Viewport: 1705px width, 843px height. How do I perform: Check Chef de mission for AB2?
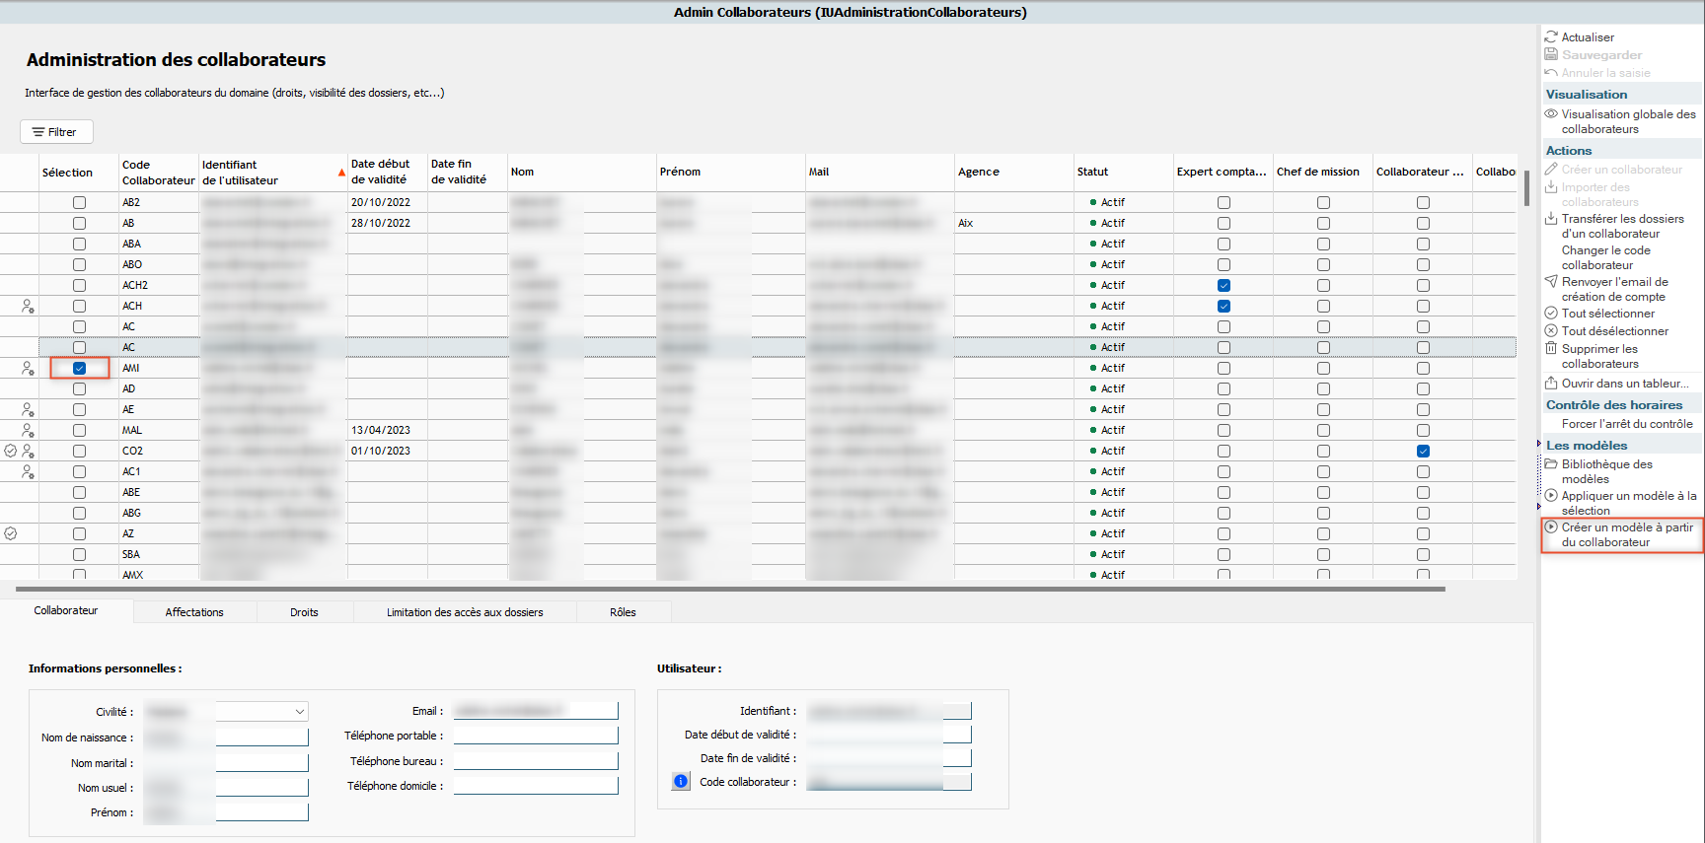coord(1323,202)
